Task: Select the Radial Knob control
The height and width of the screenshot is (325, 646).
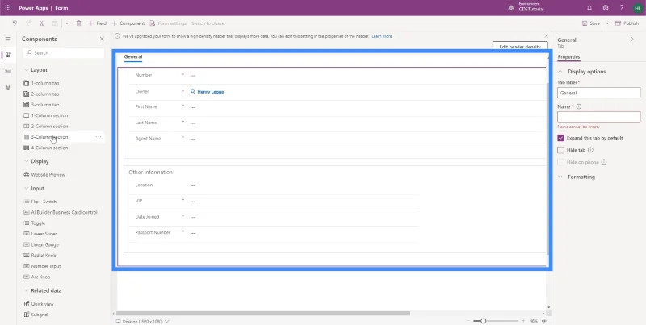Action: click(40, 256)
